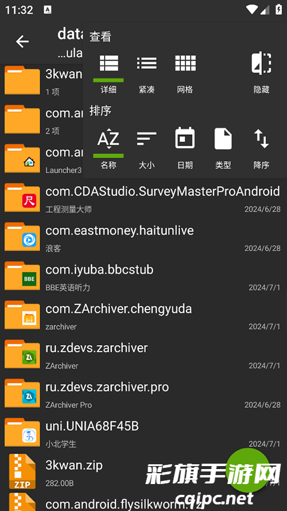Open the uni.UNIA68F45B folder

143,434
